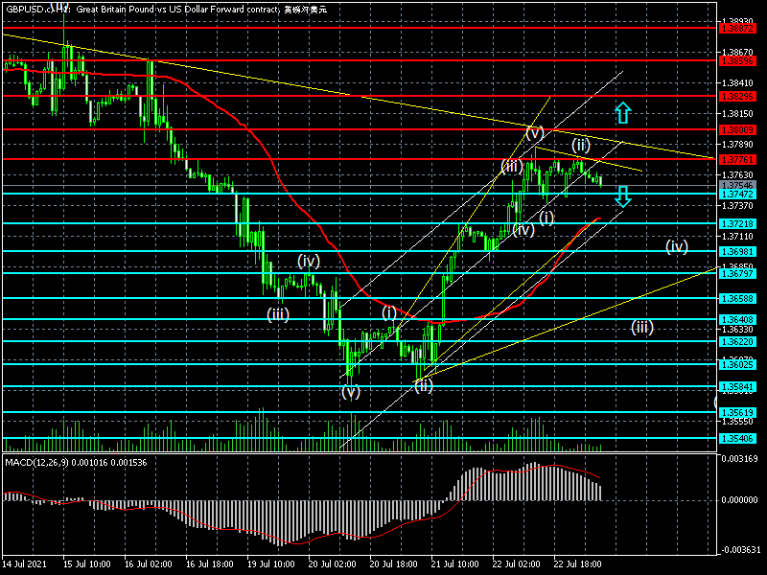Screen dimensions: 767x575
Task: Click price scale value 1.38410
Action: point(737,82)
